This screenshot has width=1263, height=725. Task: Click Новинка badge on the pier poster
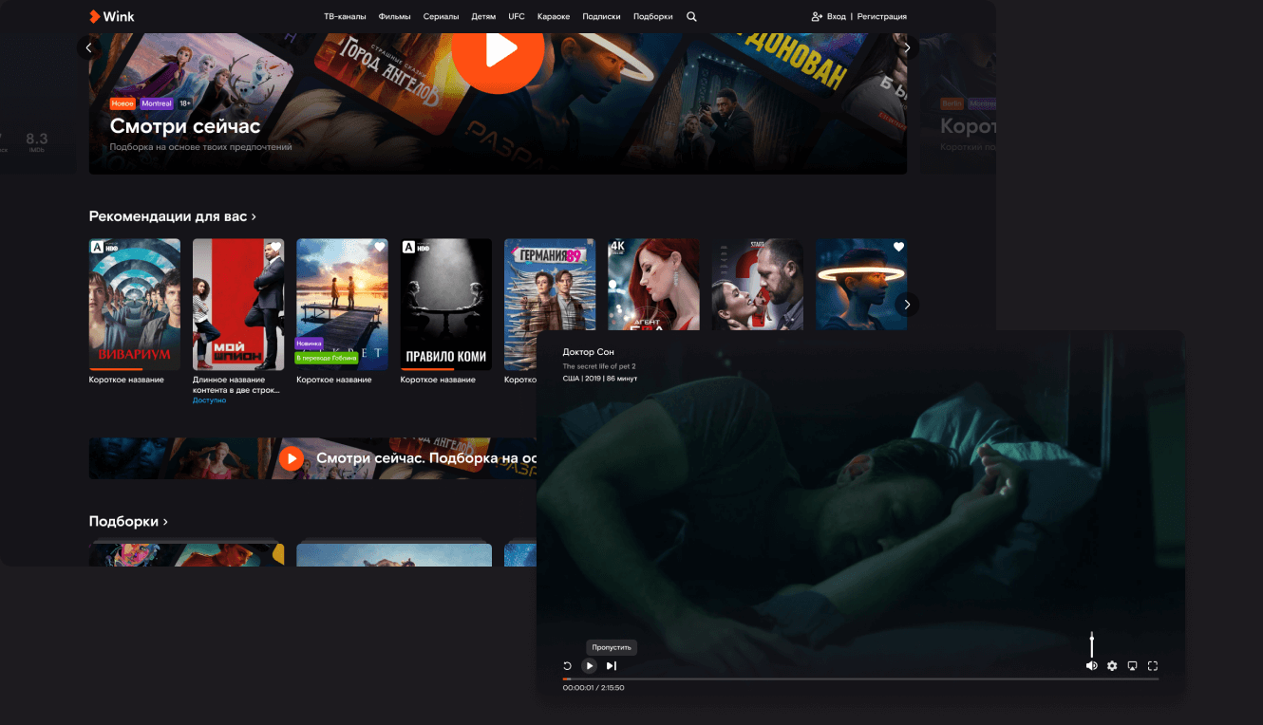pyautogui.click(x=311, y=344)
